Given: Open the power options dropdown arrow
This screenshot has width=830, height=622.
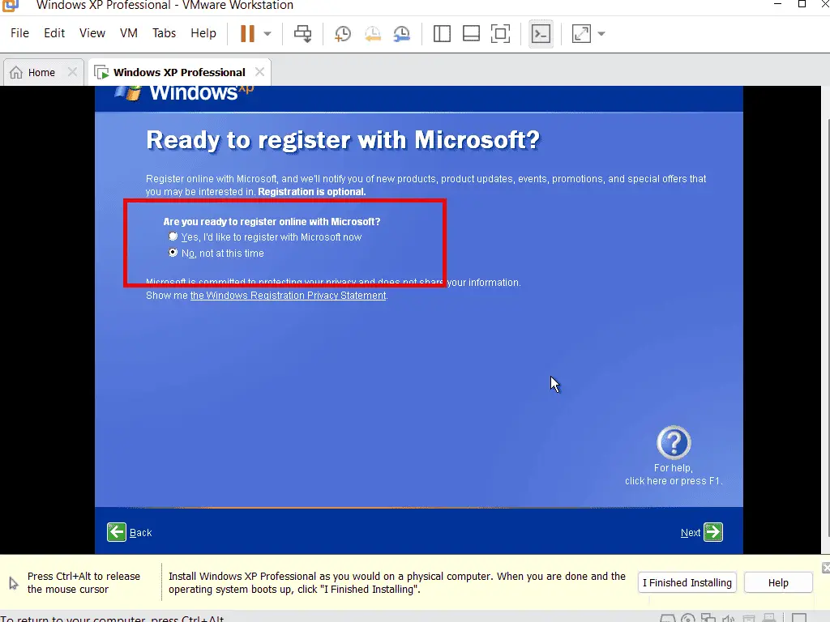Looking at the screenshot, I should point(267,34).
